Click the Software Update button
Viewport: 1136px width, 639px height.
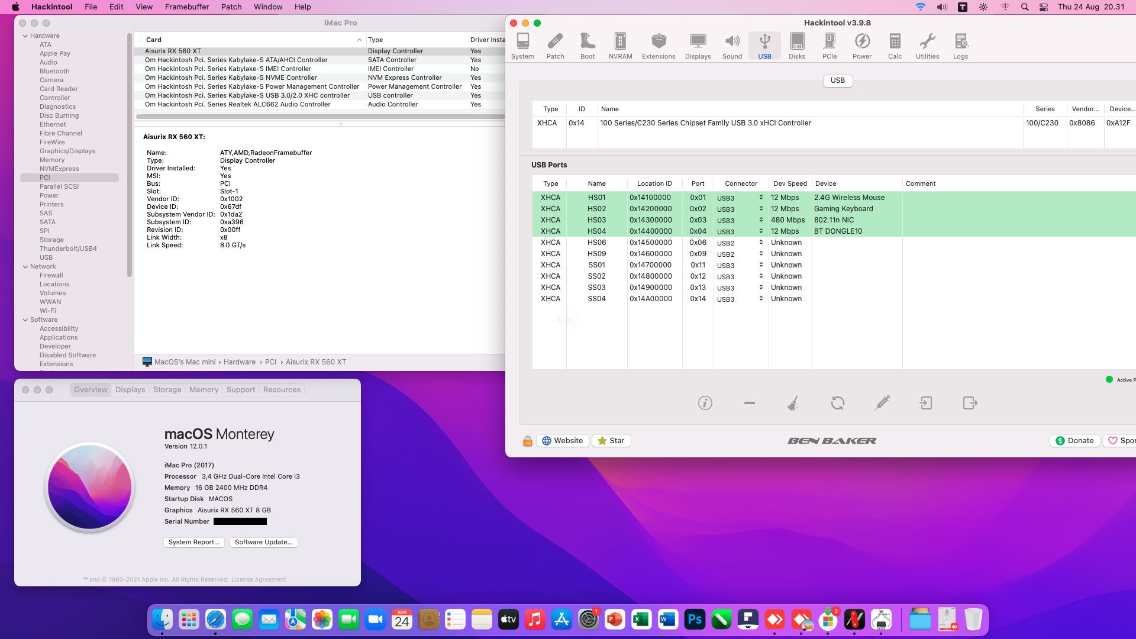pos(263,542)
